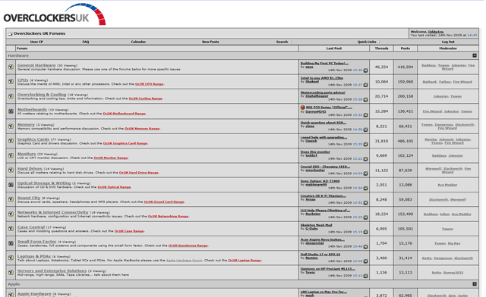Click the status icon for General Hardware forum
Viewport: 486px width, 297px height.
click(11, 67)
